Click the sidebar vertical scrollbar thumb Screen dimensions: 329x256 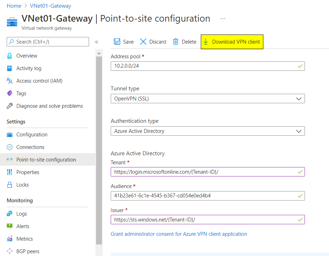(x=99, y=150)
